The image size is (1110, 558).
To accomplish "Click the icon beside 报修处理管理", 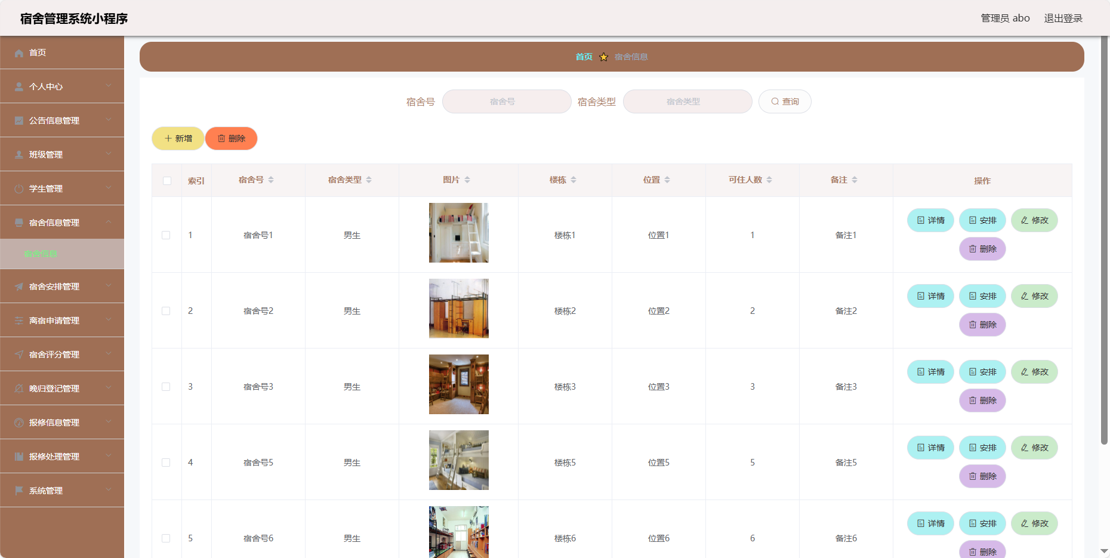I will (19, 457).
